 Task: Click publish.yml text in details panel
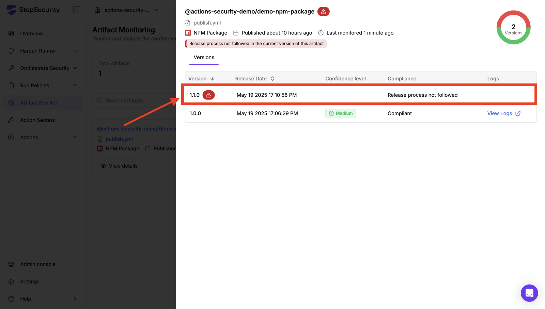[207, 23]
